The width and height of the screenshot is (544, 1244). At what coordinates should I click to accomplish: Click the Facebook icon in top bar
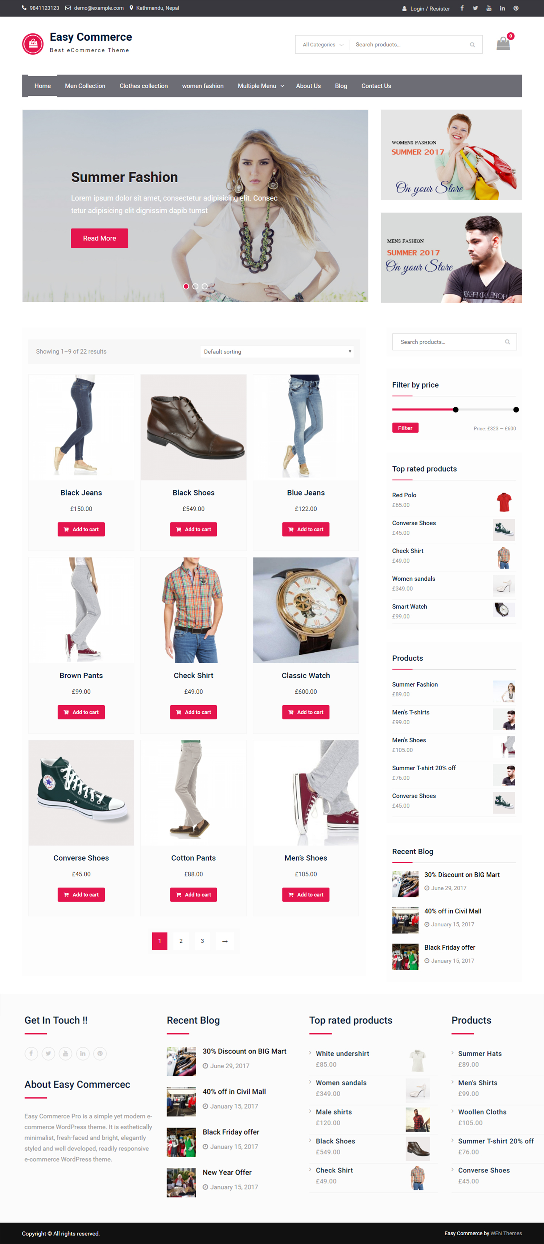(462, 8)
